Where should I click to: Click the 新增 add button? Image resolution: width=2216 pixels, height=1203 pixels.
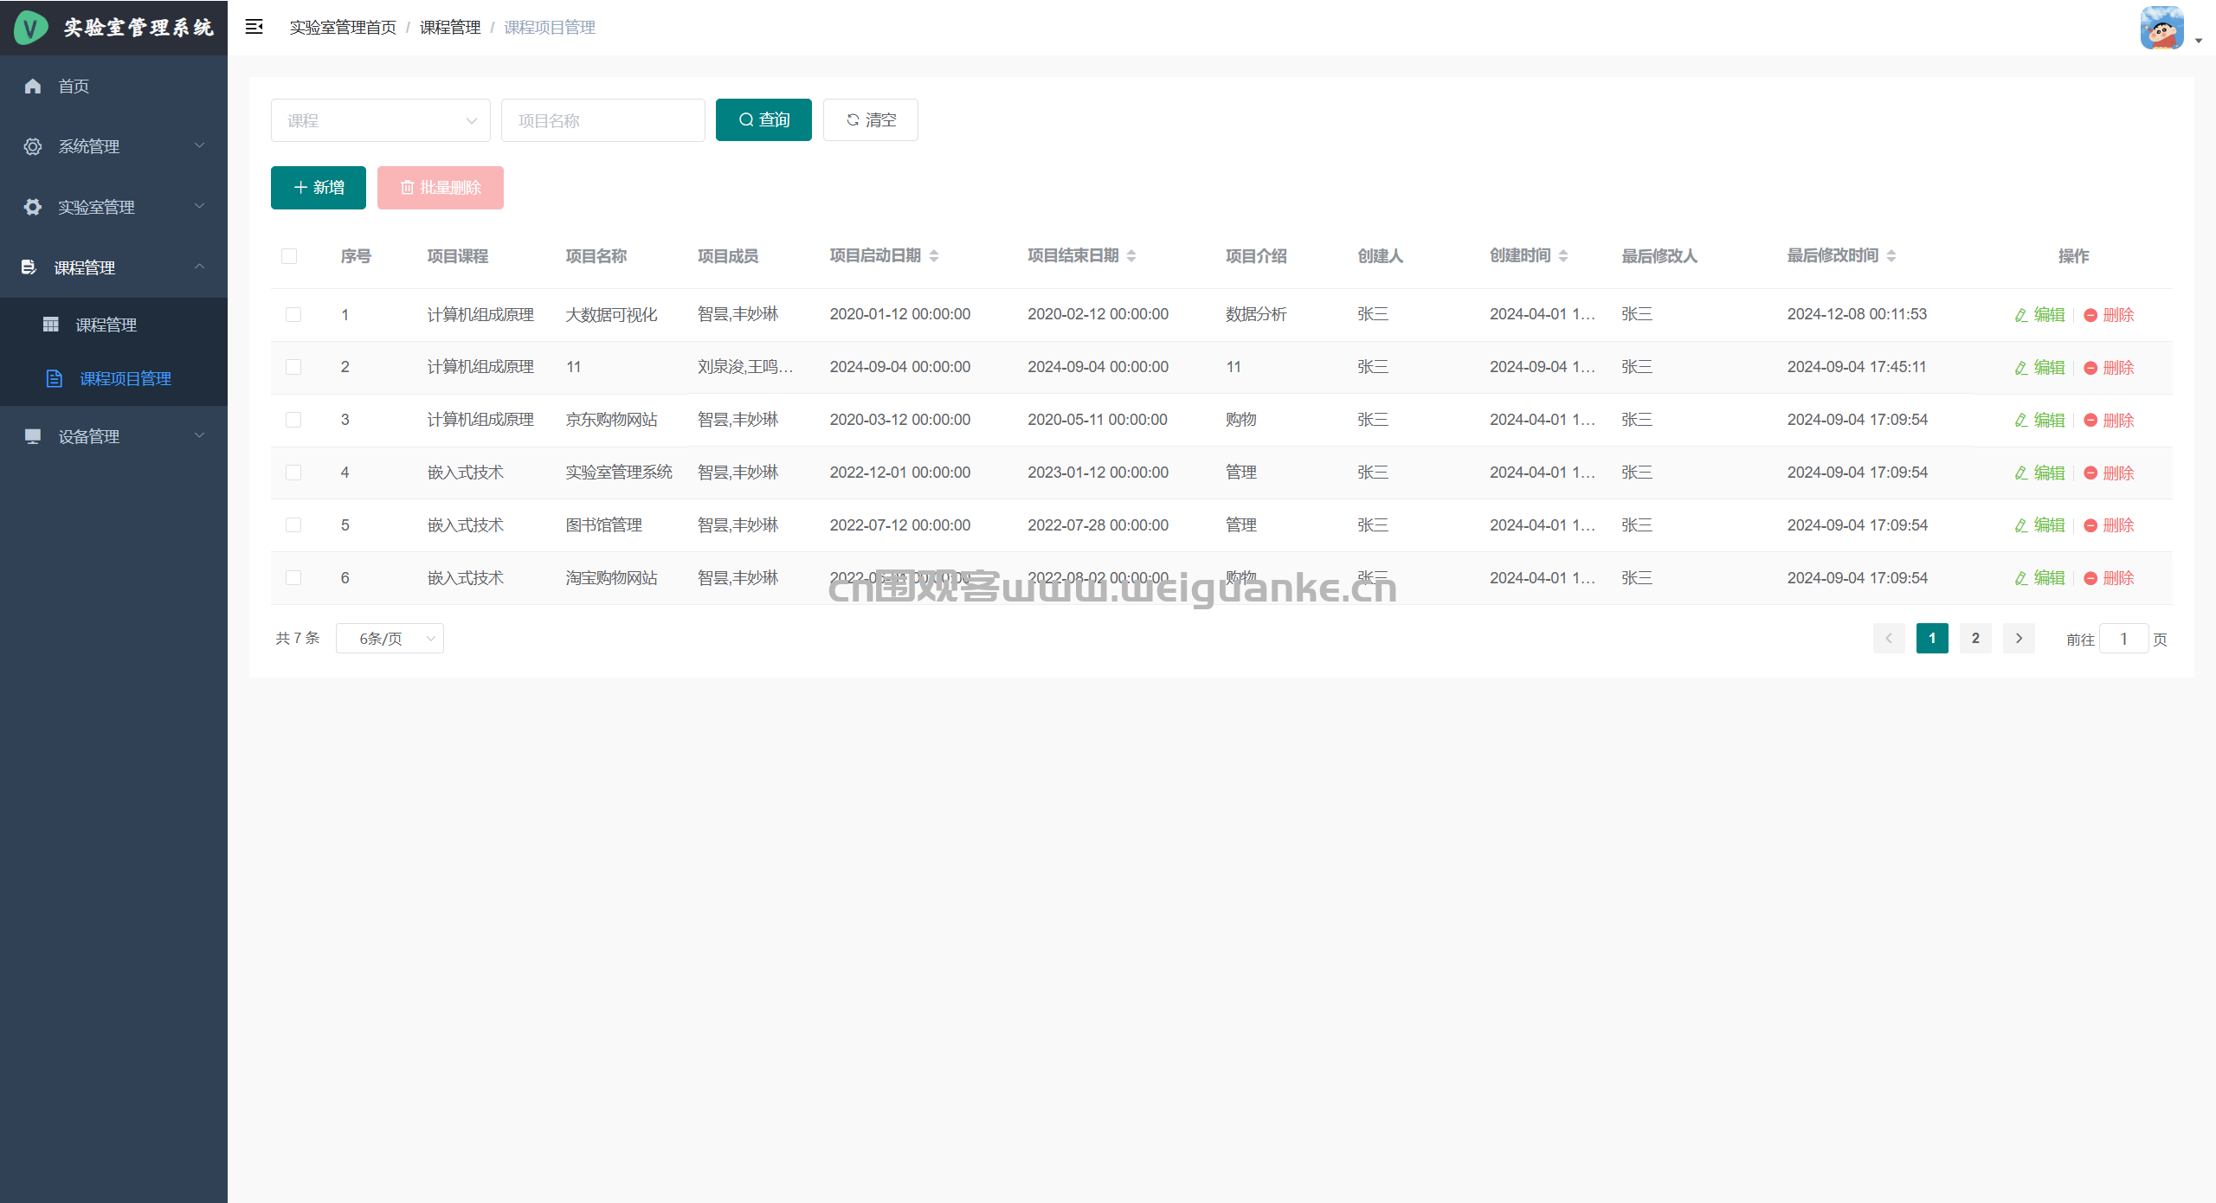point(319,188)
